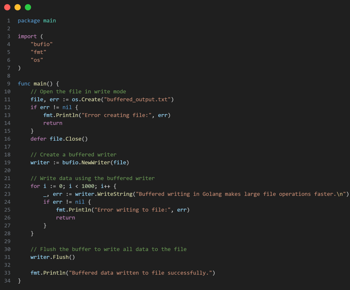Click the red close window dot

(7, 7)
